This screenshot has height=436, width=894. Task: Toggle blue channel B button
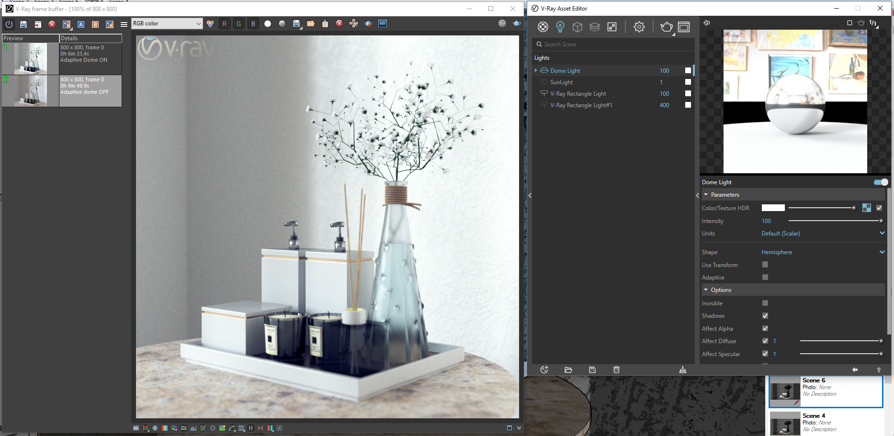point(253,23)
